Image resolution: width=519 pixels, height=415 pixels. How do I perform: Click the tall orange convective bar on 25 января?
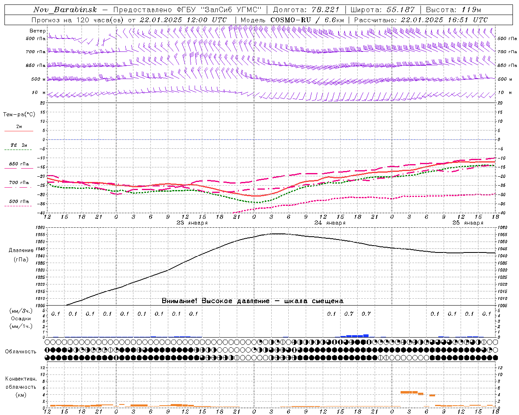point(409,392)
